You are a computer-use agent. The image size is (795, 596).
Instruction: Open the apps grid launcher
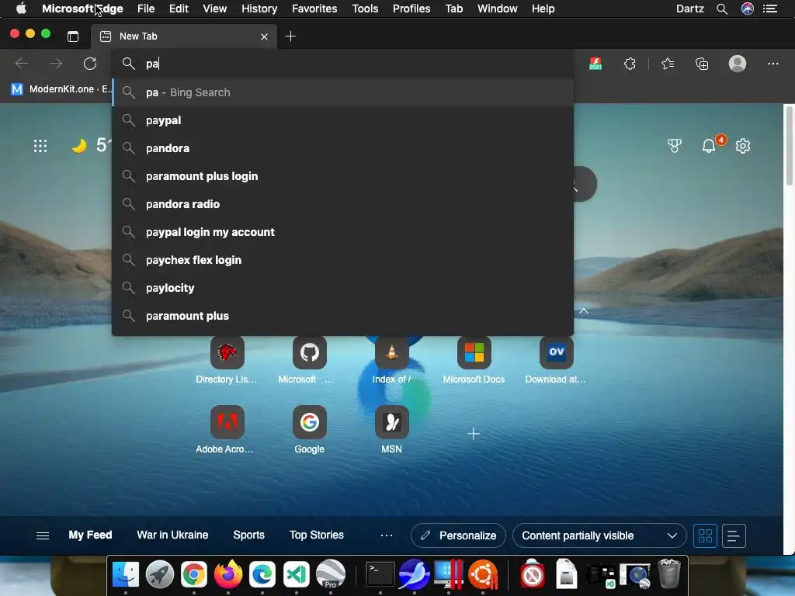click(40, 146)
